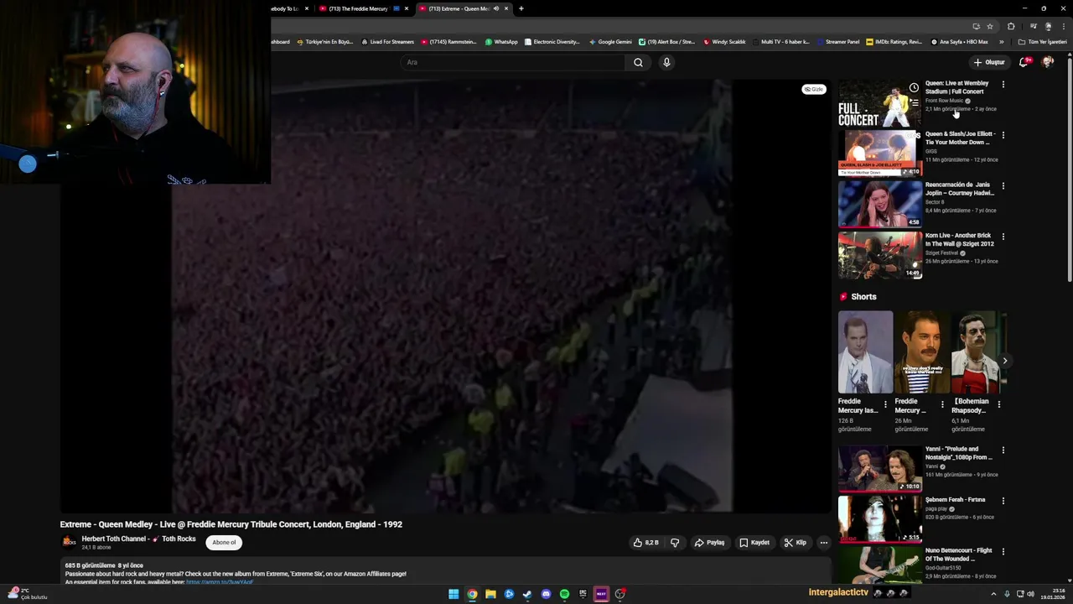Click Herbert Toth Channel avatar icon
This screenshot has height=604, width=1073.
tap(70, 542)
